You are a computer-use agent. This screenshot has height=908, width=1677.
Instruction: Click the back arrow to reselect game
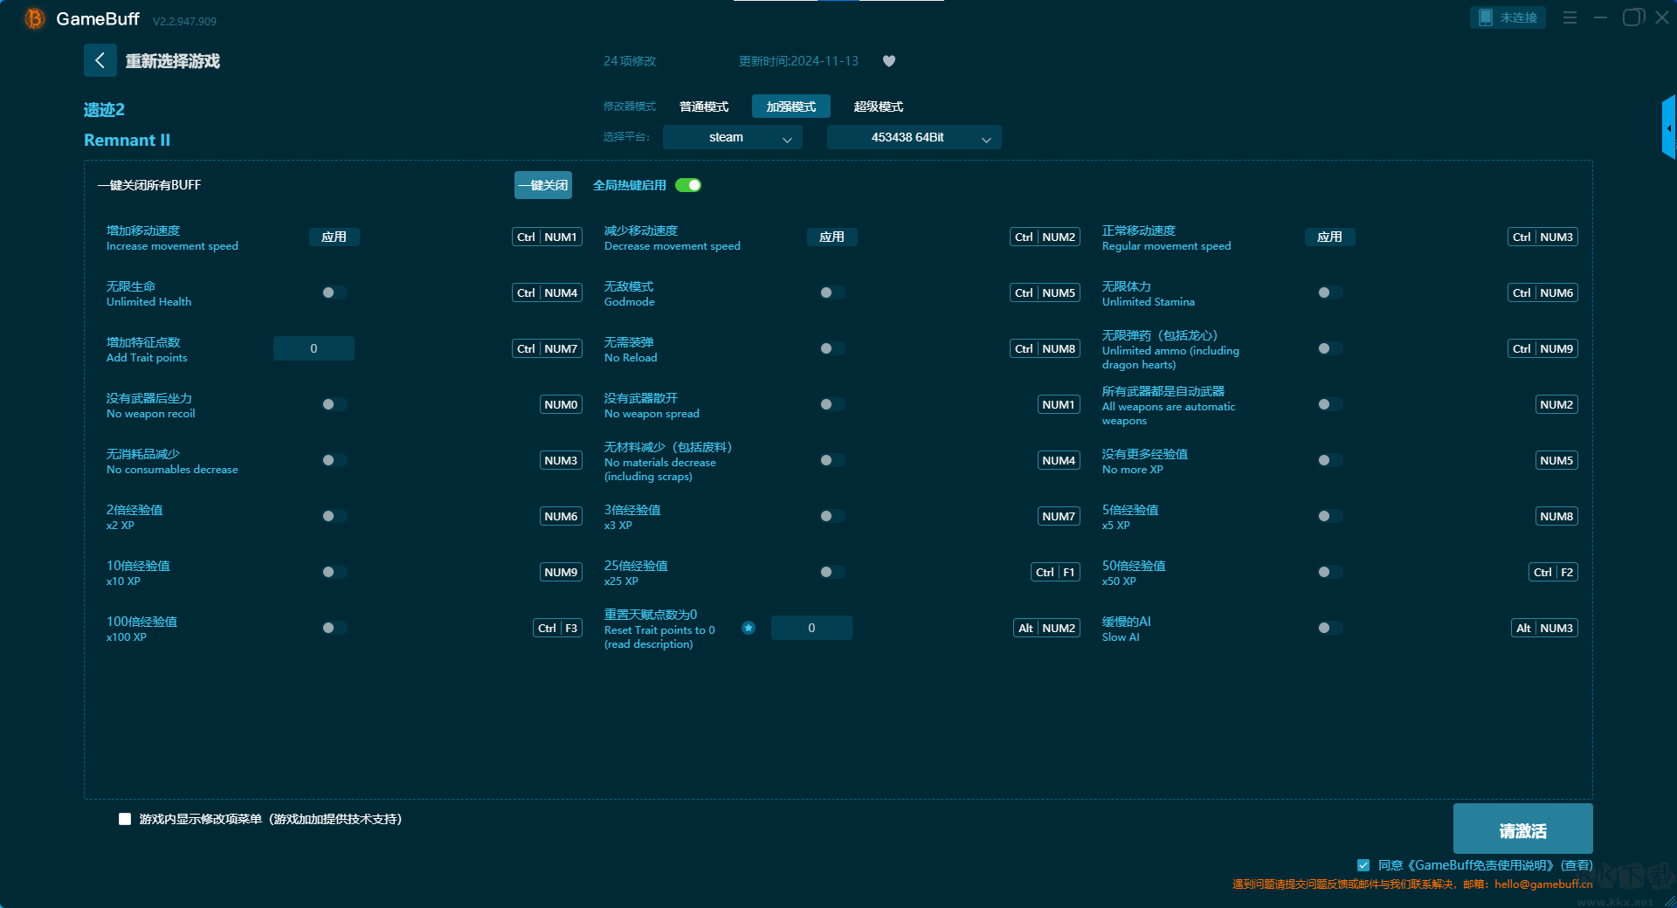[100, 60]
